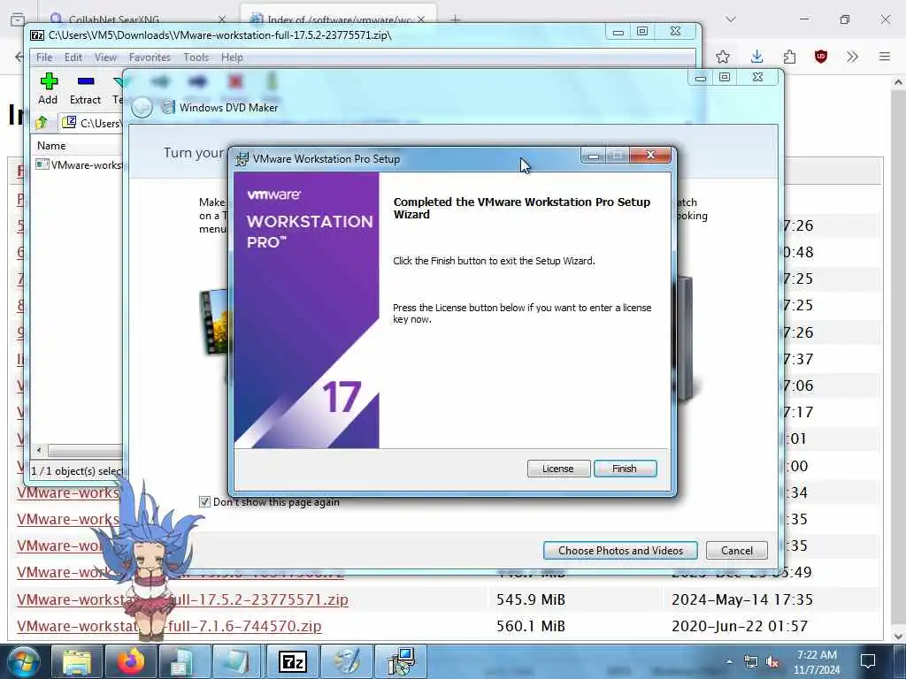
Task: Click the "1 / 1 object(s) selected" status bar entry in 7-Zip
Action: point(76,470)
